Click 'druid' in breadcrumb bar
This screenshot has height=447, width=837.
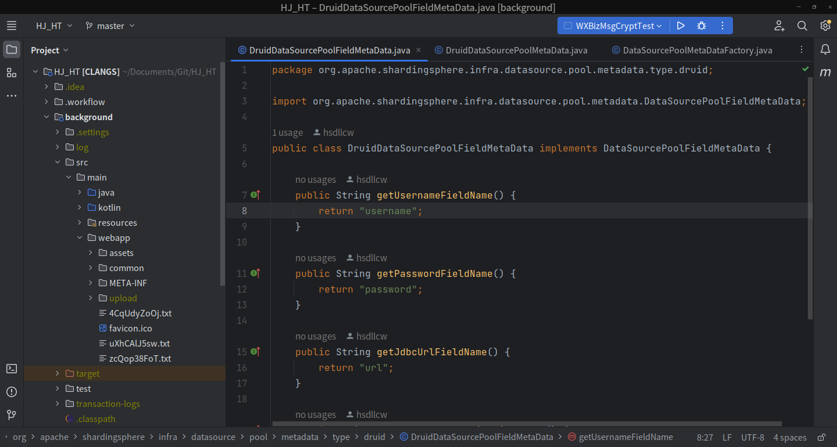[x=374, y=437]
